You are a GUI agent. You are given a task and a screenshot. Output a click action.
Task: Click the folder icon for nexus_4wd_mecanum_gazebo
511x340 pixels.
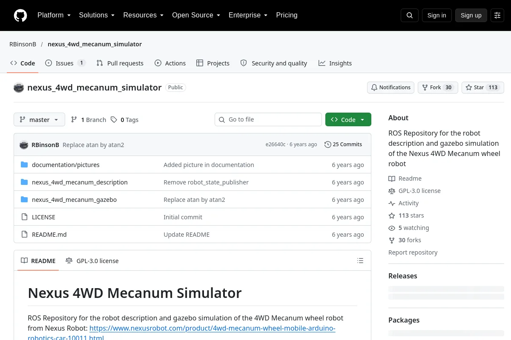pos(24,200)
